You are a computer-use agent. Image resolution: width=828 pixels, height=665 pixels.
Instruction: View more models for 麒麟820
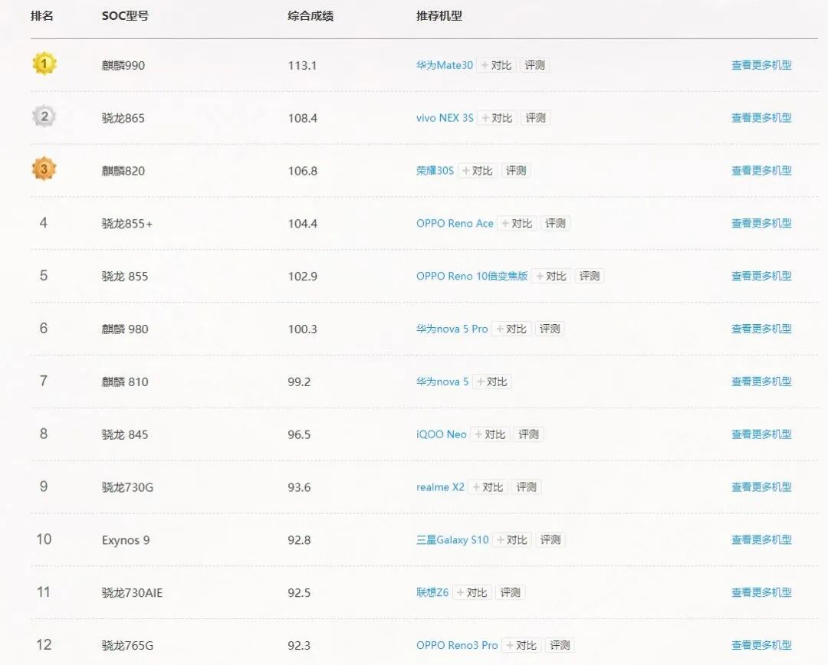coord(761,171)
